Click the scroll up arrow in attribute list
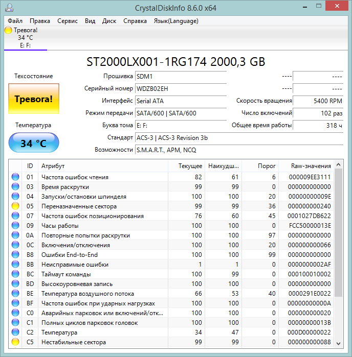Viewport: 352px width, 357px height. point(339,164)
